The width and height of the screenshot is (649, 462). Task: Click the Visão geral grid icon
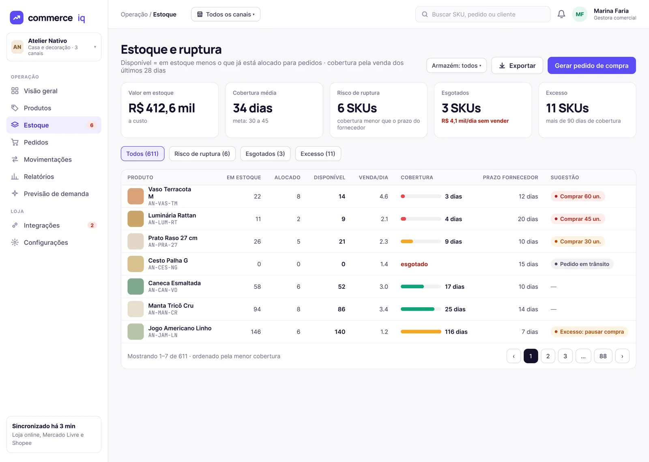(15, 91)
